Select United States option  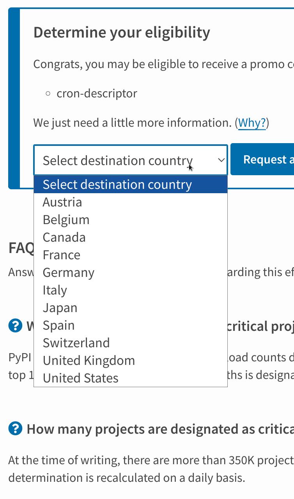[x=131, y=378]
